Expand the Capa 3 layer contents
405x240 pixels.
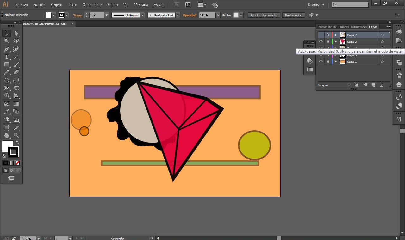click(x=335, y=42)
